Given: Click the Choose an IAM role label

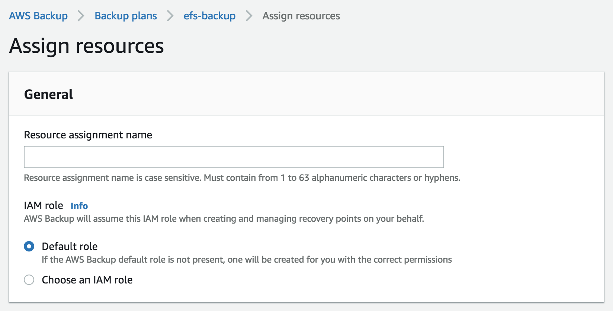Looking at the screenshot, I should tap(87, 280).
